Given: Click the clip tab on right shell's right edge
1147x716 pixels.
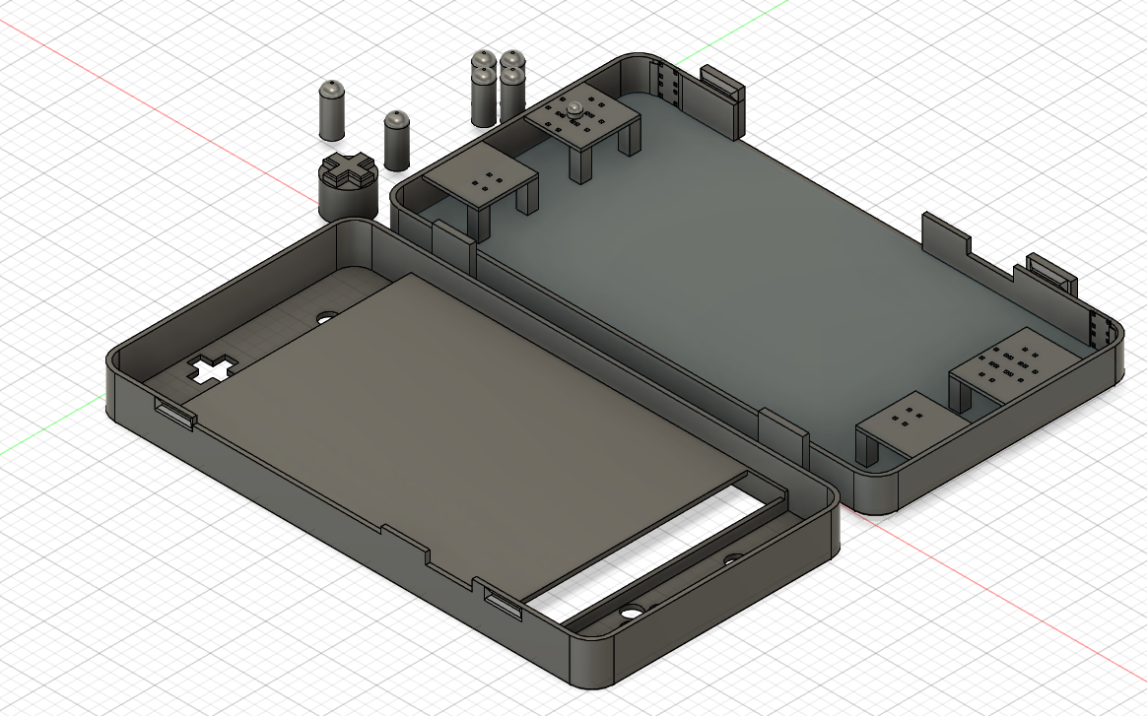Looking at the screenshot, I should click(1050, 271).
